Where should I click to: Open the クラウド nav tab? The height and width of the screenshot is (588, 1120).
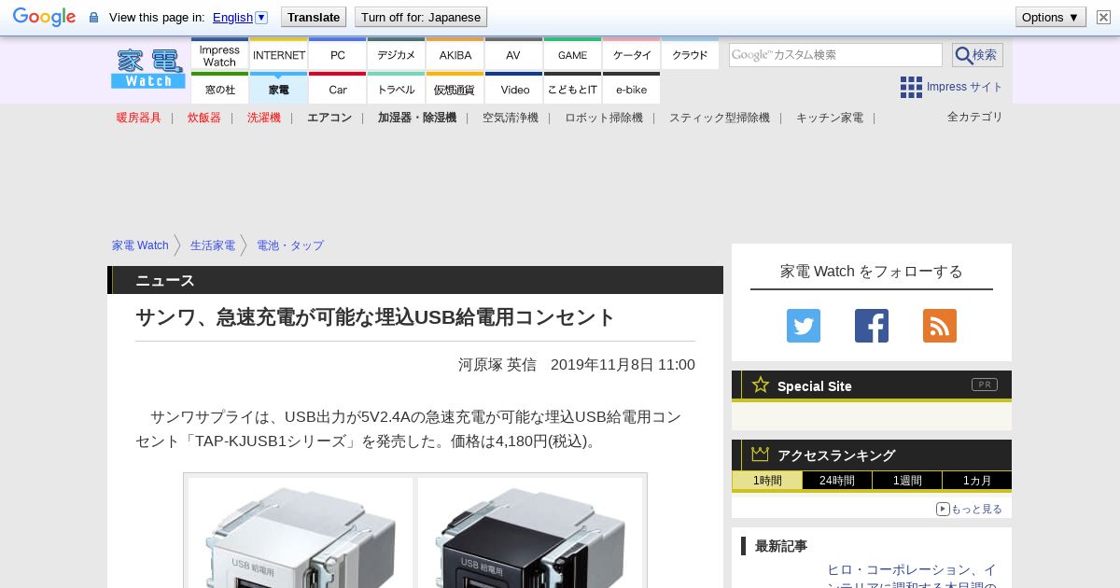coord(691,55)
